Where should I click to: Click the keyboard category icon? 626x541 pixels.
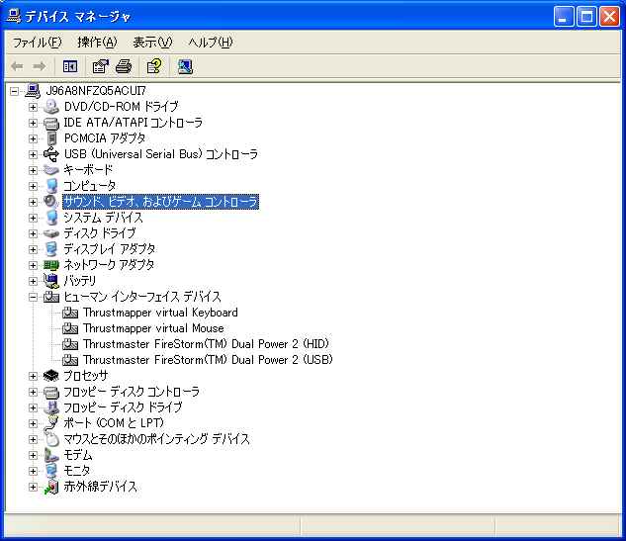[51, 170]
